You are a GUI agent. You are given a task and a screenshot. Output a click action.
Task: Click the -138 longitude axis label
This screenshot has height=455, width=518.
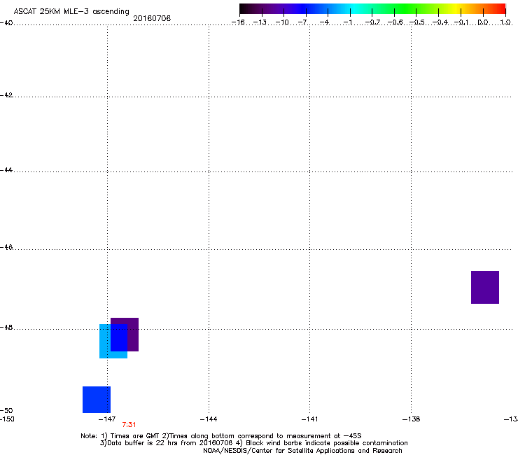click(412, 419)
